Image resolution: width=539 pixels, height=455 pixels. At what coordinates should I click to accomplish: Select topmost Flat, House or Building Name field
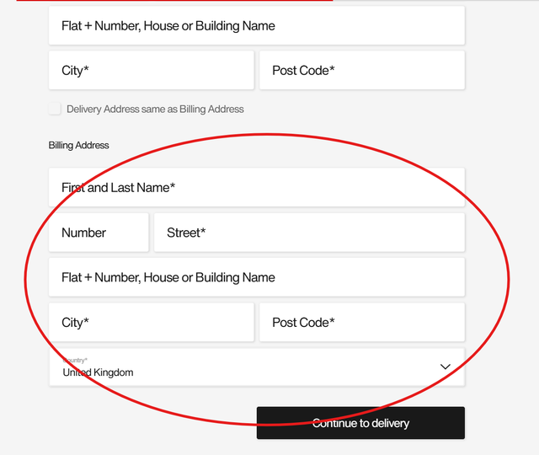[x=256, y=26]
